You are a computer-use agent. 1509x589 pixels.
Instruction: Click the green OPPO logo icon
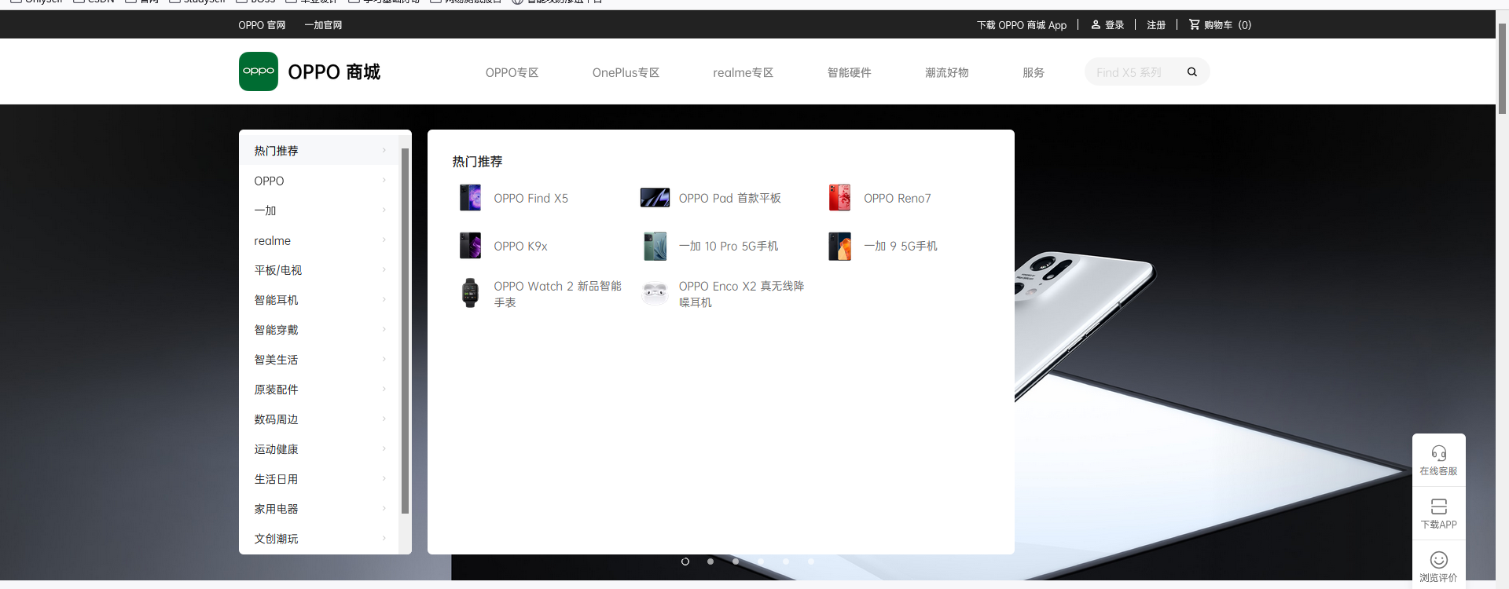click(259, 71)
